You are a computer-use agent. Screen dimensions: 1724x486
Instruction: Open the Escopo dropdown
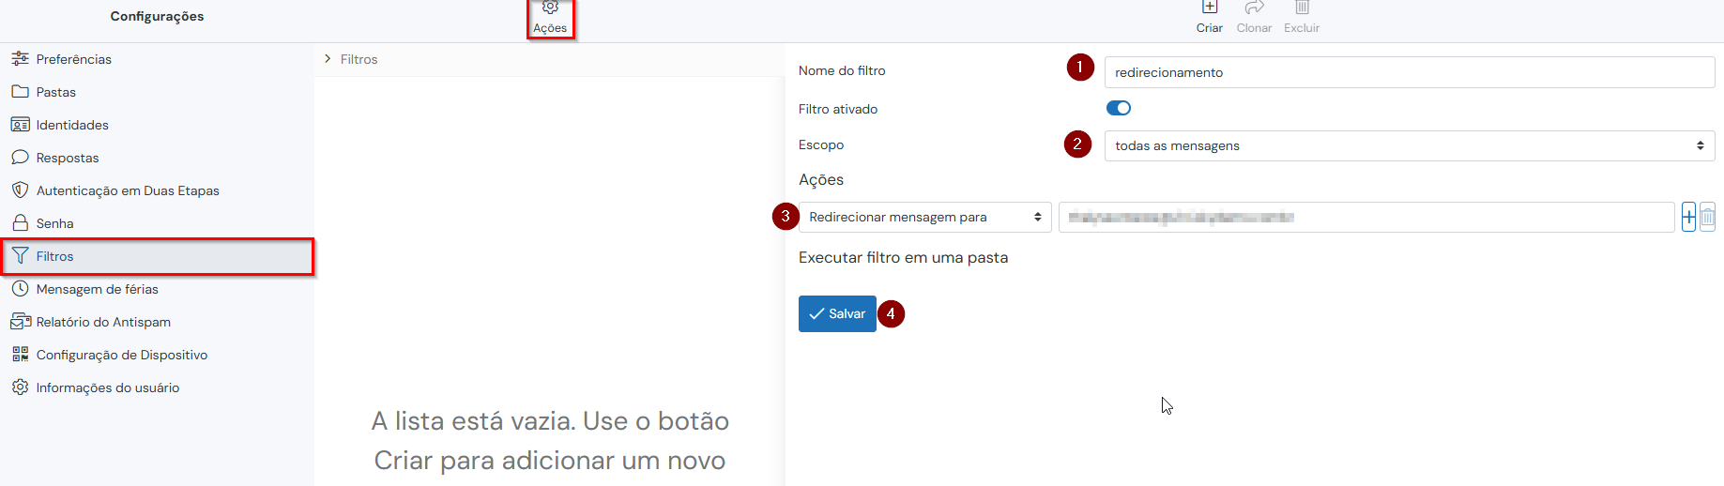click(1409, 145)
